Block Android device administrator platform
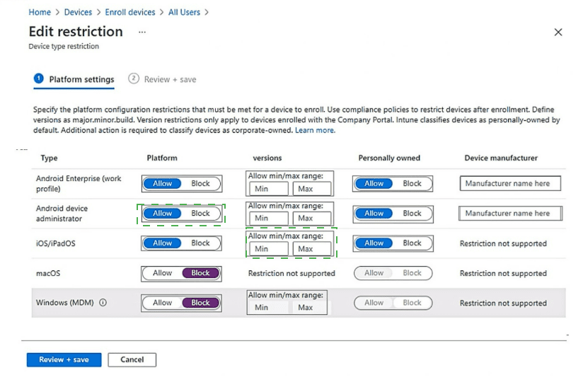Screen dimensions: 583x382 pyautogui.click(x=201, y=214)
